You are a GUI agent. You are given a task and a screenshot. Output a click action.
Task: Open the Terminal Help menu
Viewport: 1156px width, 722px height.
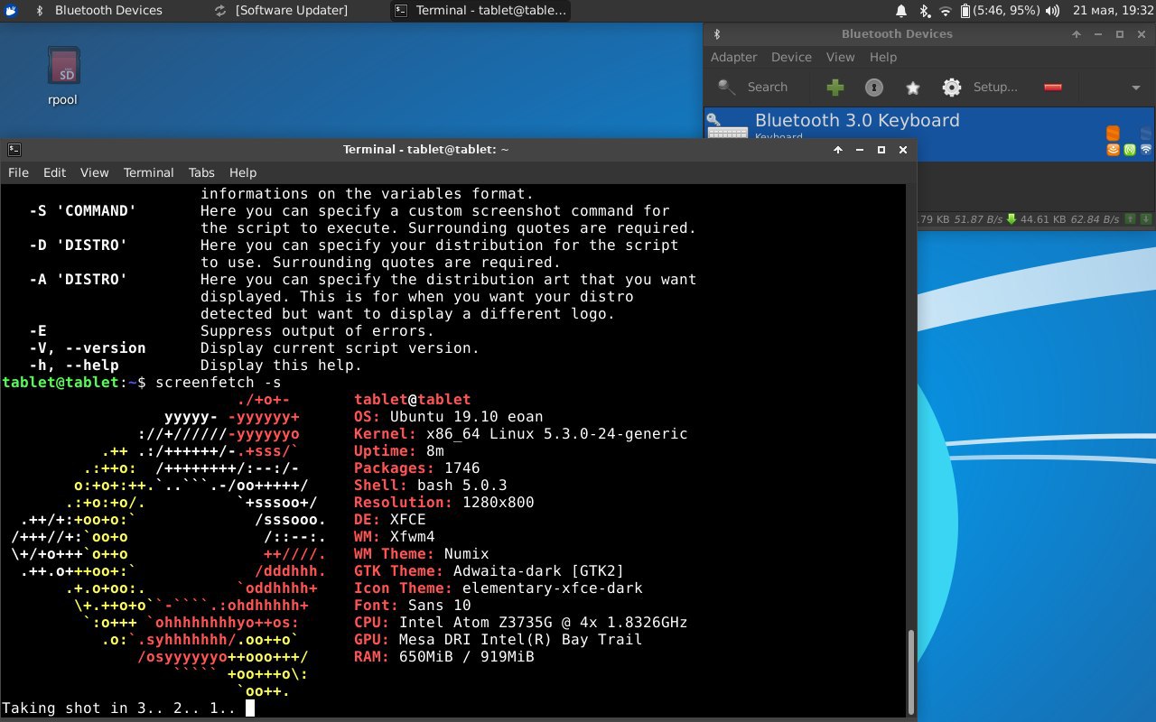pyautogui.click(x=243, y=172)
